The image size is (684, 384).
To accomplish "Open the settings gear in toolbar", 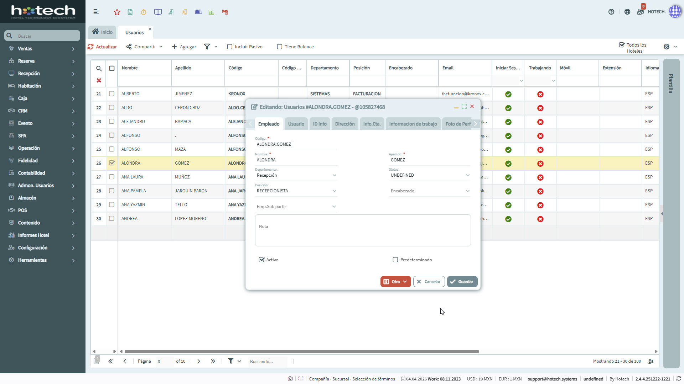I will click(x=667, y=47).
